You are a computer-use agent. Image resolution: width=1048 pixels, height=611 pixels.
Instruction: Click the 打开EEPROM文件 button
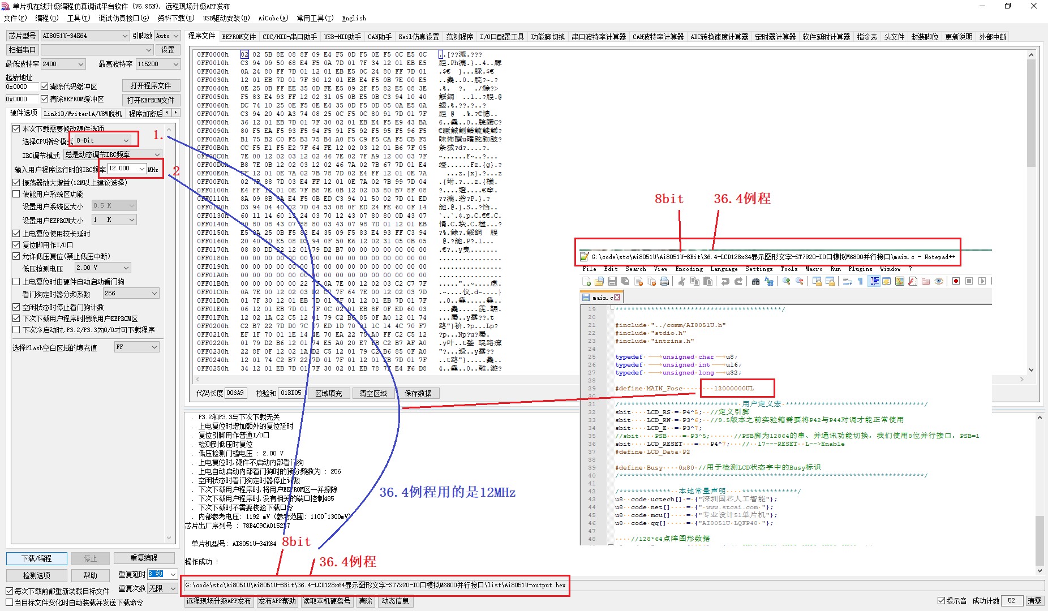(x=151, y=100)
